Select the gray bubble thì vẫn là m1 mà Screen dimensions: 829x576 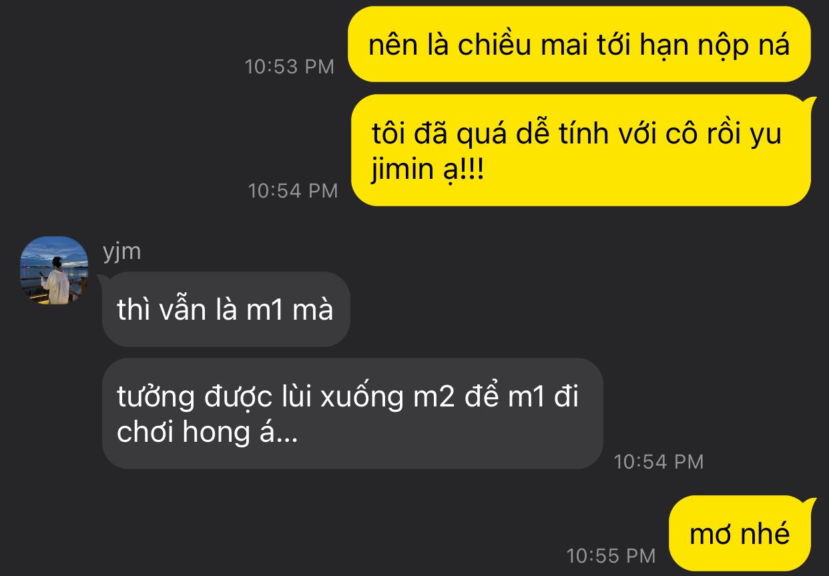point(226,310)
